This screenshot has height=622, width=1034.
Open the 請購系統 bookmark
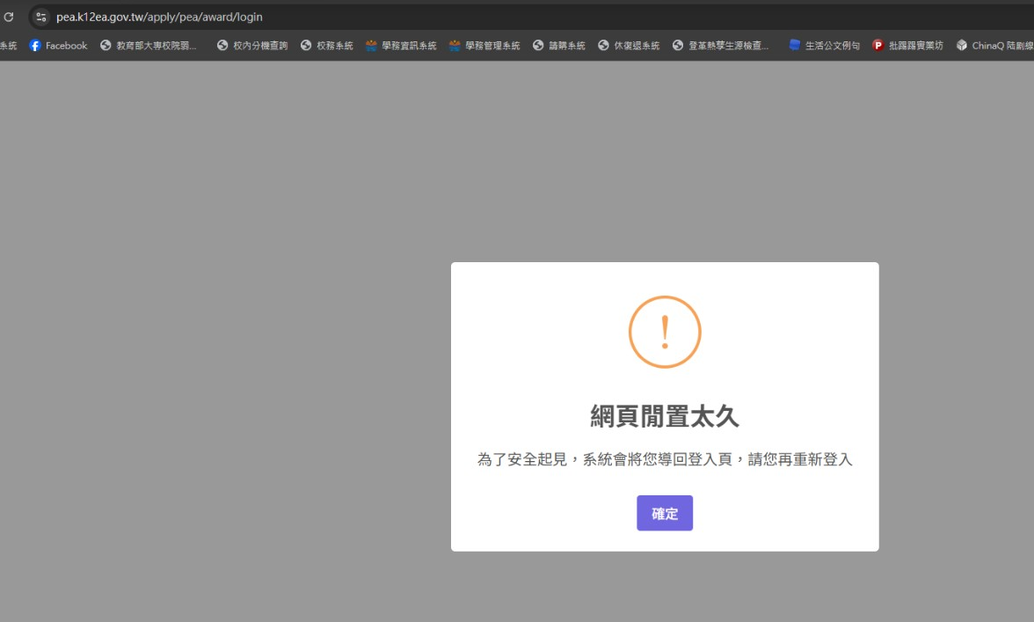point(559,46)
